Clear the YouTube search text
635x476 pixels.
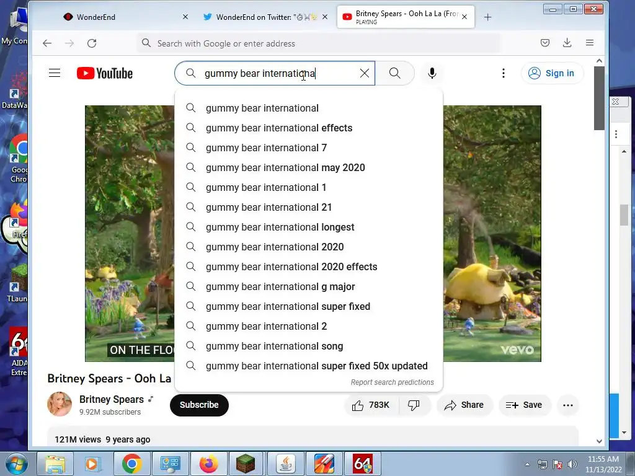click(365, 73)
